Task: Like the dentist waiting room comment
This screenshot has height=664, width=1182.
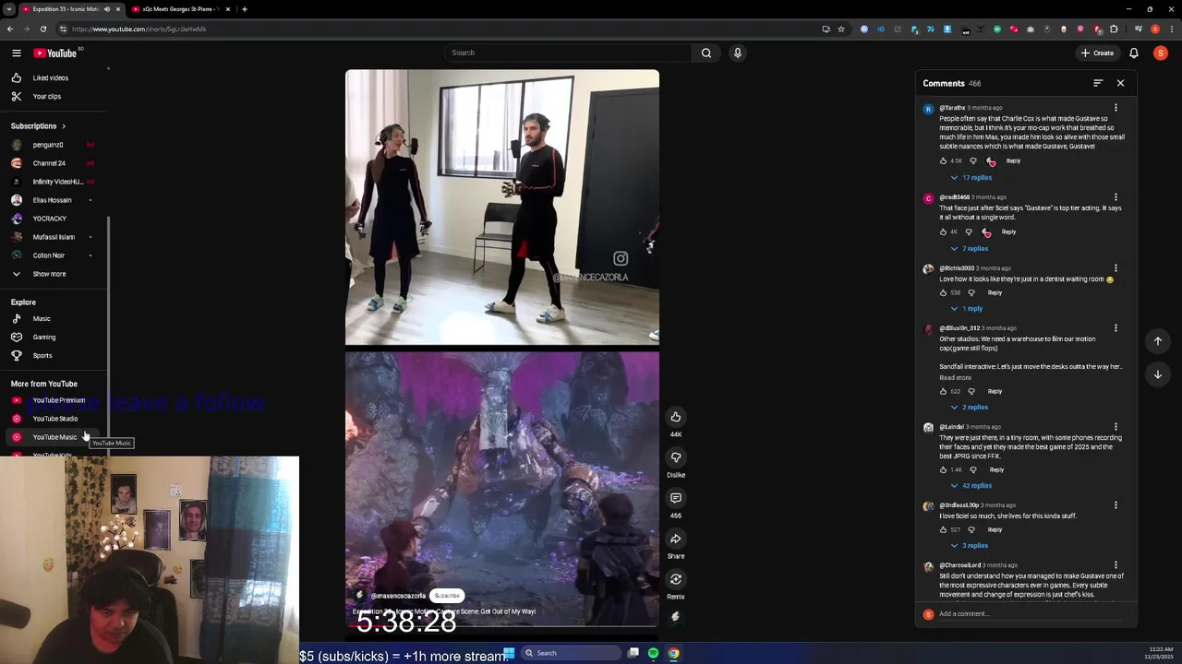Action: (943, 292)
